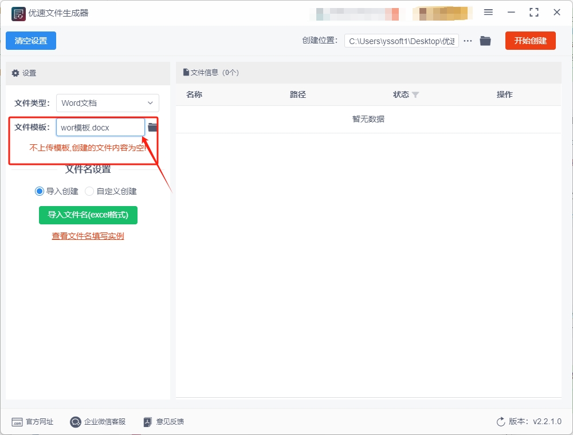Viewport: 573px width, 435px height.
Task: Browse for template file using folder icon
Action: [x=152, y=127]
